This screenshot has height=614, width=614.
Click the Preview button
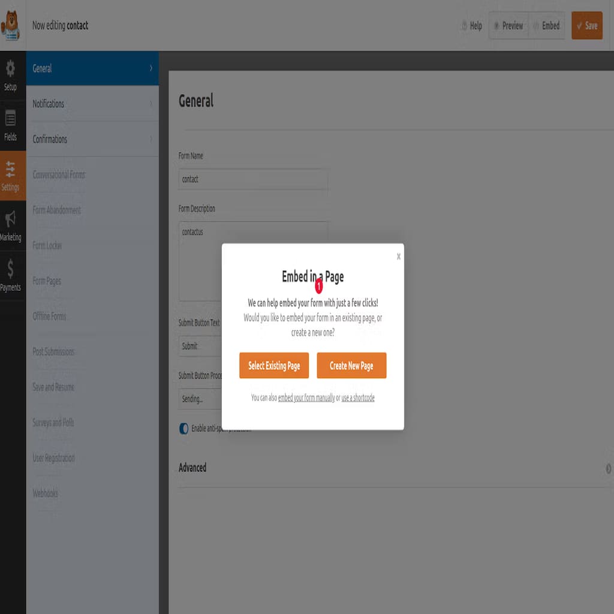coord(508,26)
